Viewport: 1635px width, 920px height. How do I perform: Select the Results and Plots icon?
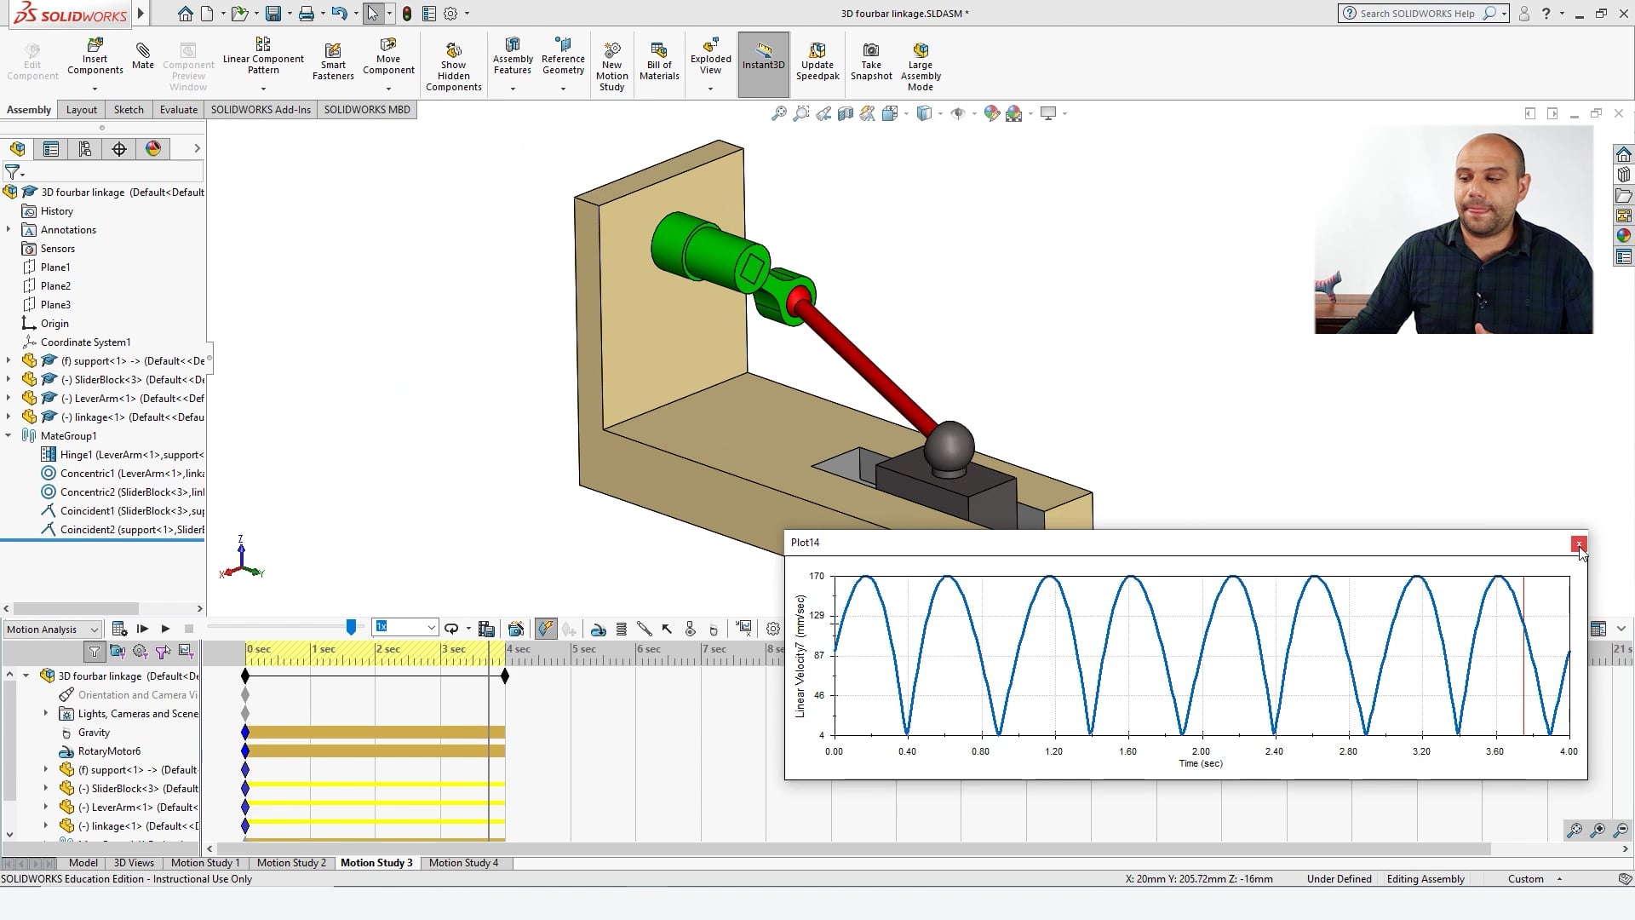pyautogui.click(x=743, y=630)
